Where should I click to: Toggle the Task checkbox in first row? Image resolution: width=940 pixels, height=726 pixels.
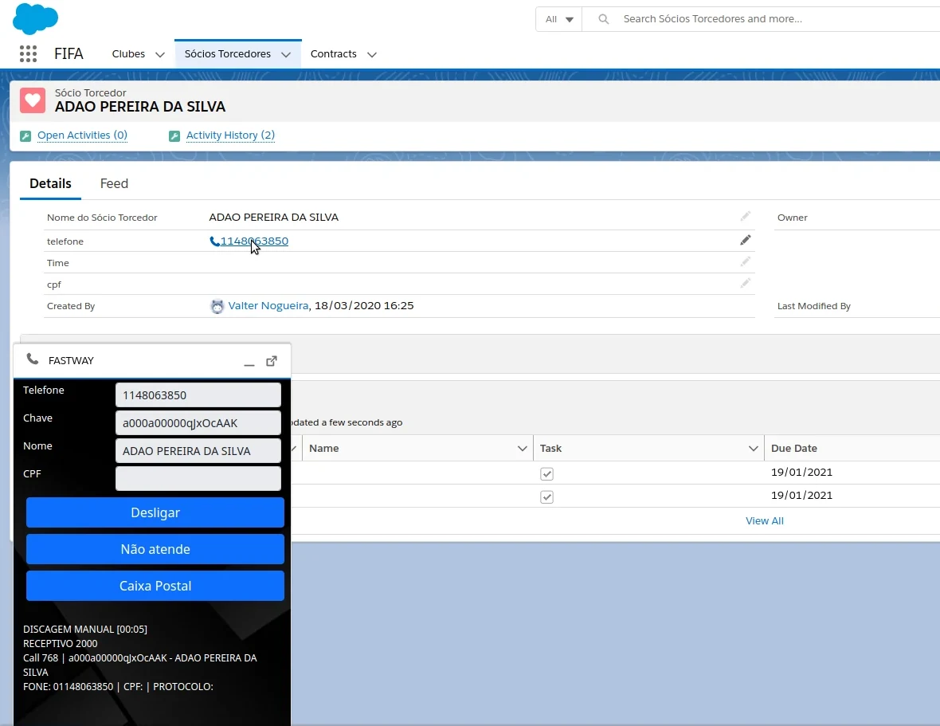coord(546,474)
